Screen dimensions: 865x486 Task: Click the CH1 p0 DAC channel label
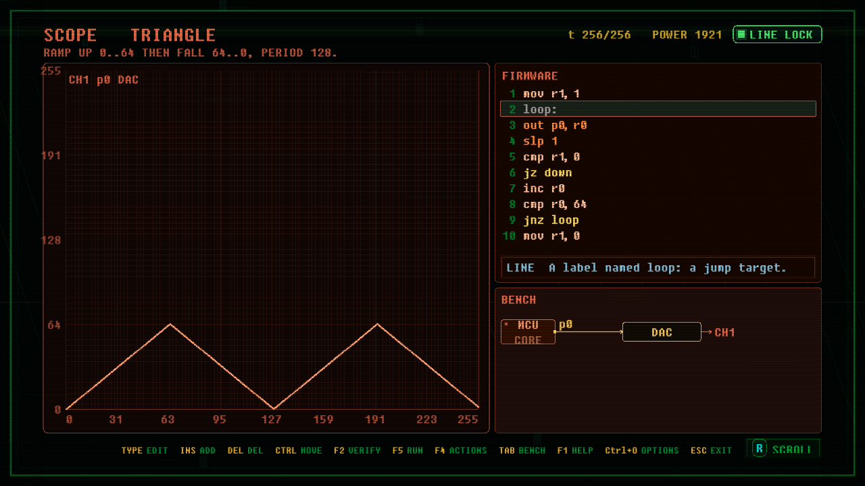pyautogui.click(x=103, y=80)
